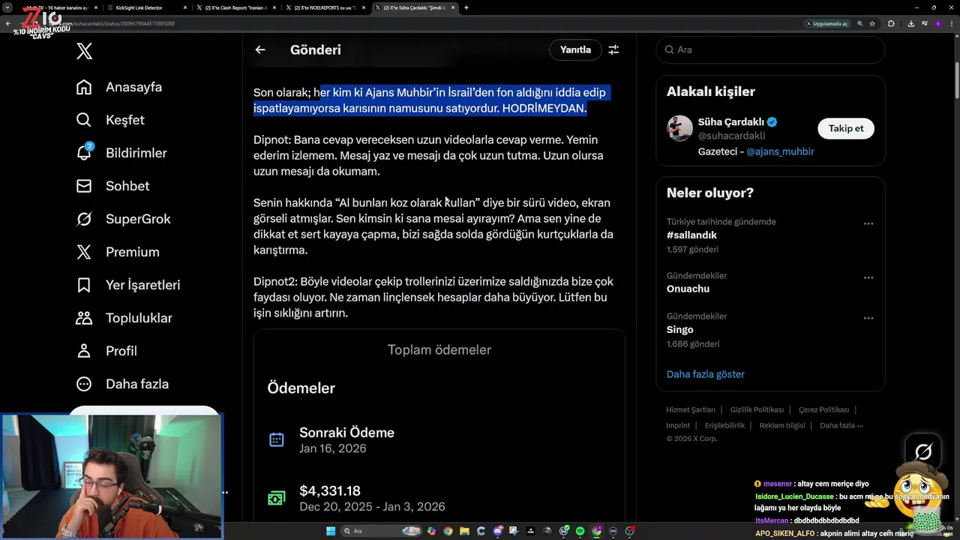
Task: Open the more menu for Singo trend
Action: pyautogui.click(x=868, y=318)
